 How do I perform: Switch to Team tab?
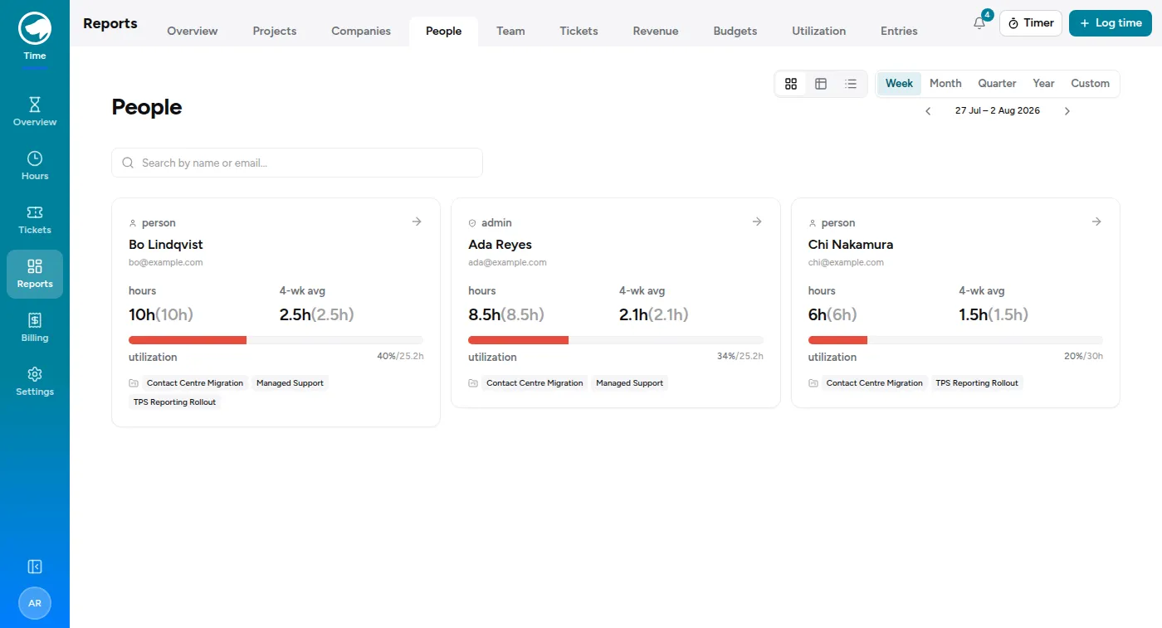[x=510, y=32]
